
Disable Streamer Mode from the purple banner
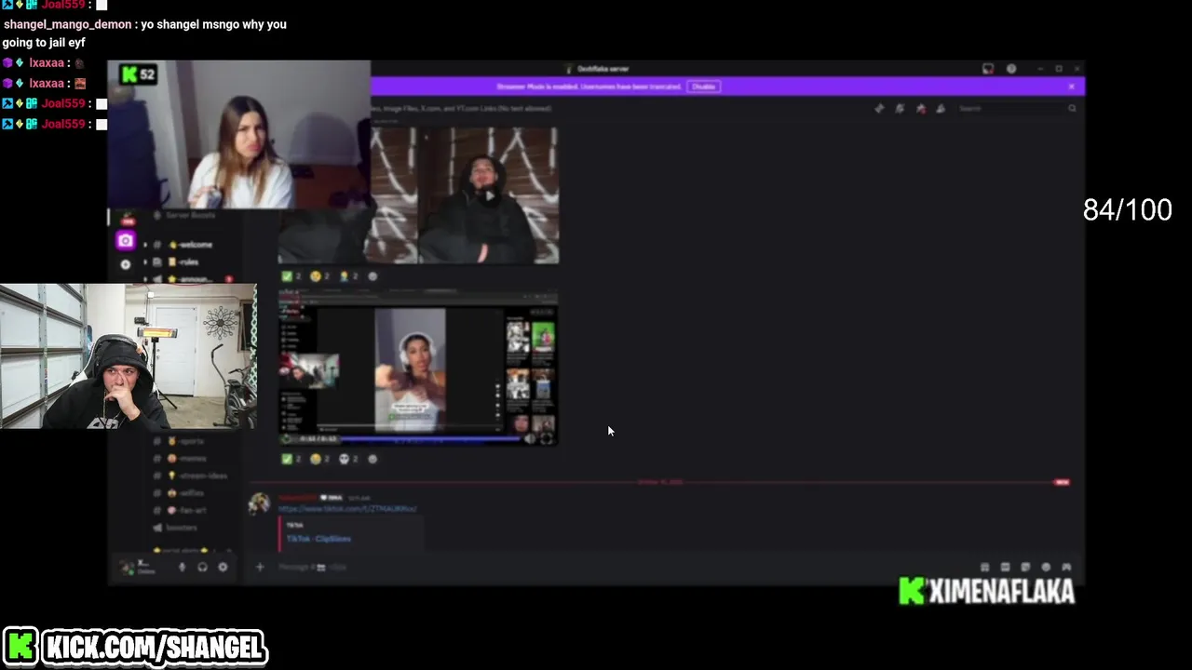703,87
